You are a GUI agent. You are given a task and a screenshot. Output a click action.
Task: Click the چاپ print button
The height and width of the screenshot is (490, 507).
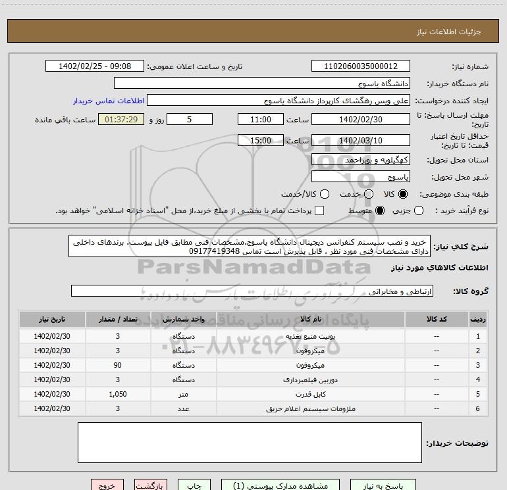click(x=194, y=485)
